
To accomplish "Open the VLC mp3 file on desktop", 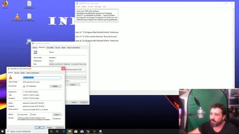I will [18, 17].
